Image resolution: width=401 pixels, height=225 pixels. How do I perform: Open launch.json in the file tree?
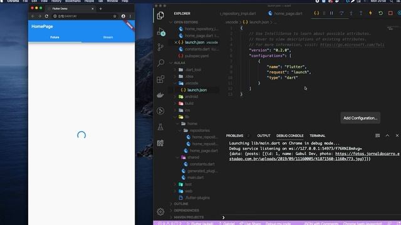coord(197,90)
